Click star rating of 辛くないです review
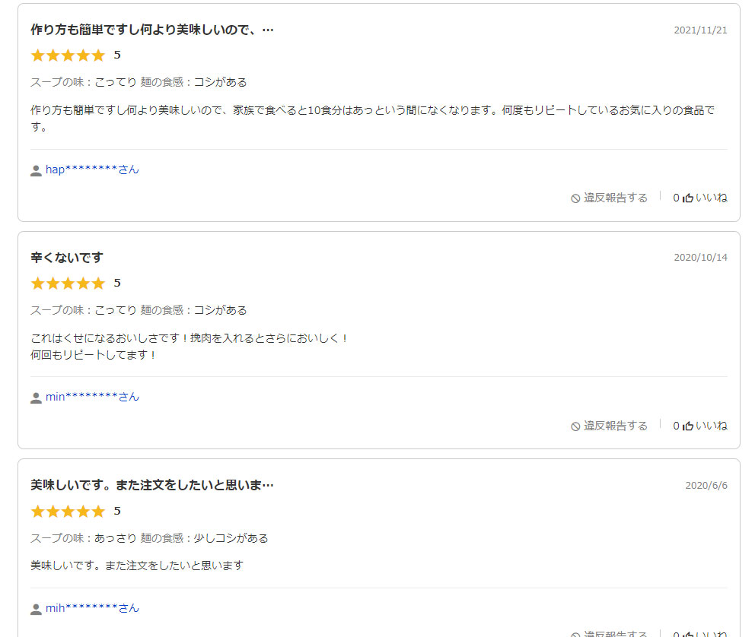The width and height of the screenshot is (755, 637). click(x=68, y=284)
